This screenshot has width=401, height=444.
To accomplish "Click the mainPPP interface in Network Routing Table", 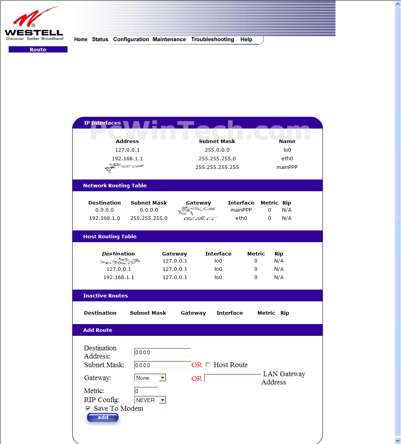I will [x=241, y=210].
